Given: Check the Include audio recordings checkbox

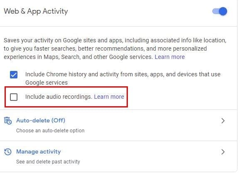Looking at the screenshot, I should click(x=14, y=97).
